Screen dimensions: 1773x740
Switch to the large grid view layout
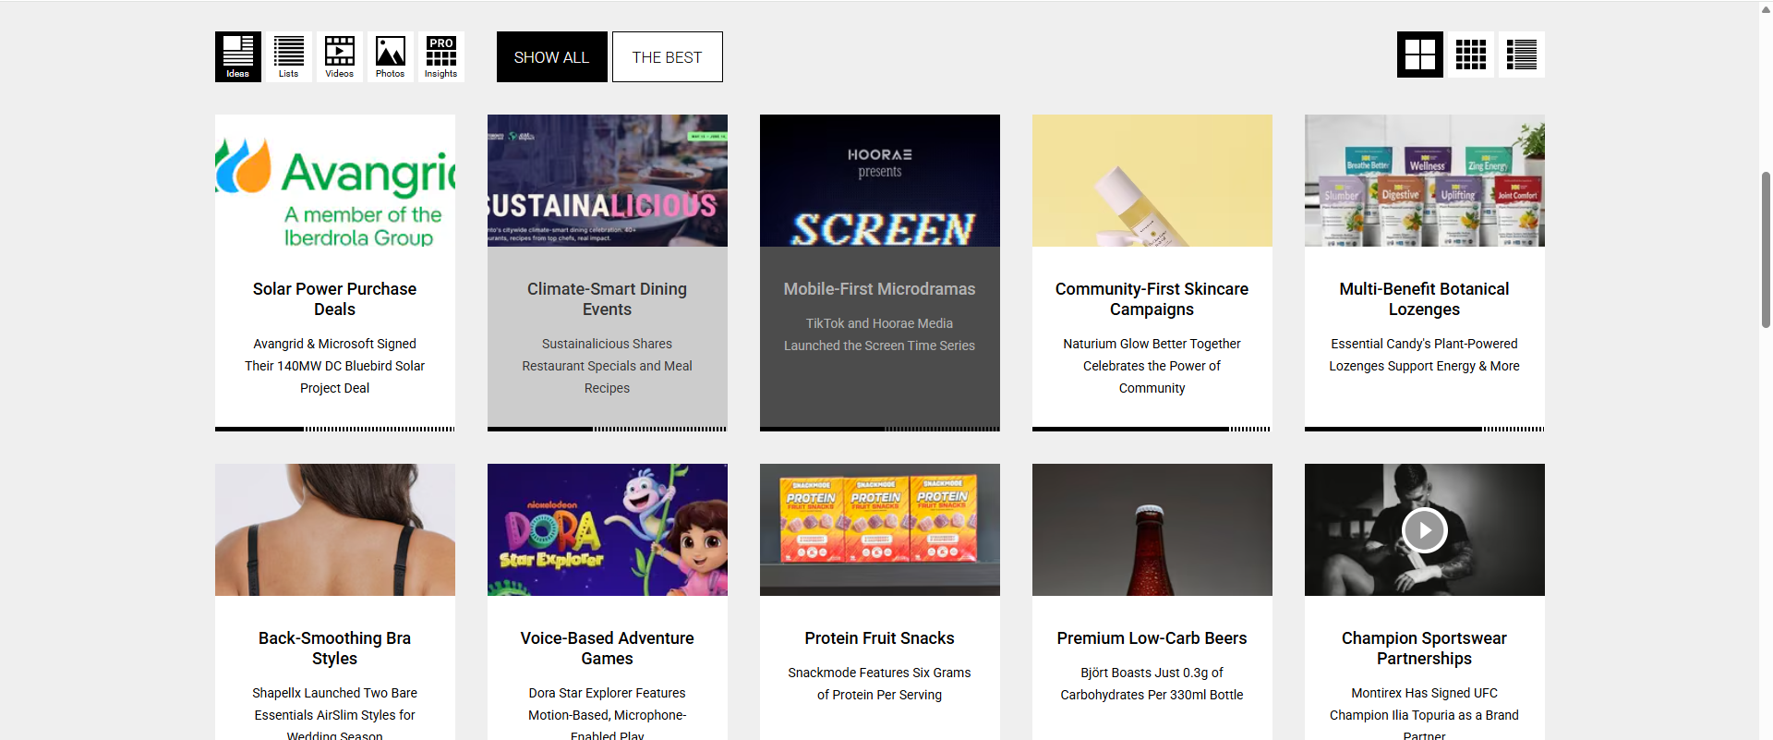[1420, 55]
